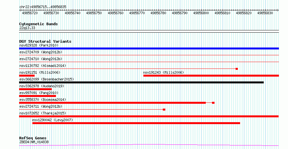This screenshot has height=149, width=288.
Task: Click the Cytogenetic Bands track title
Action: click(39, 24)
